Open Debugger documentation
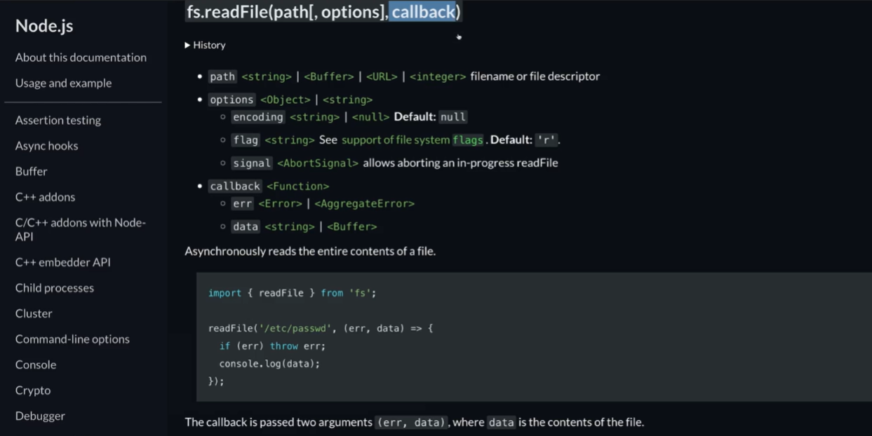 point(40,416)
